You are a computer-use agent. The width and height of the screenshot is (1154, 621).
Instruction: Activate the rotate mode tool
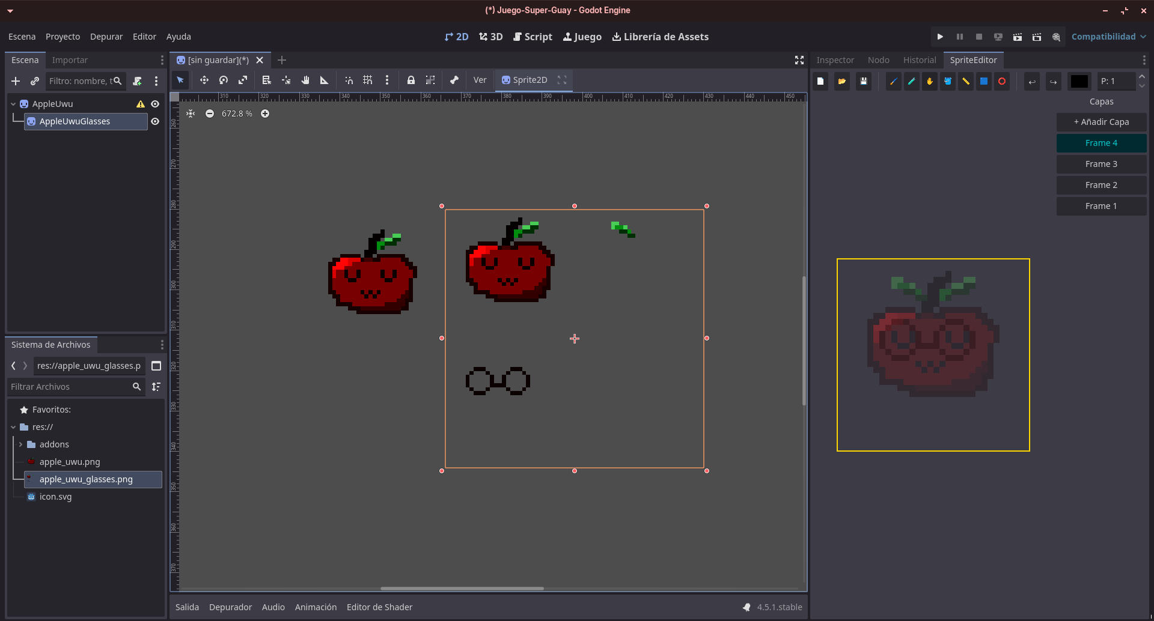click(224, 80)
